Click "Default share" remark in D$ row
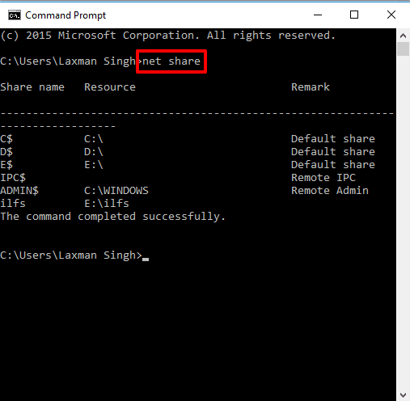The width and height of the screenshot is (410, 401). tap(333, 152)
